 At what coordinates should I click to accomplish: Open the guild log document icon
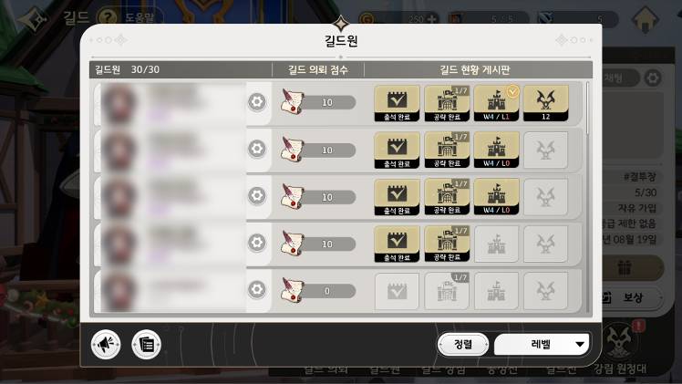click(x=147, y=345)
